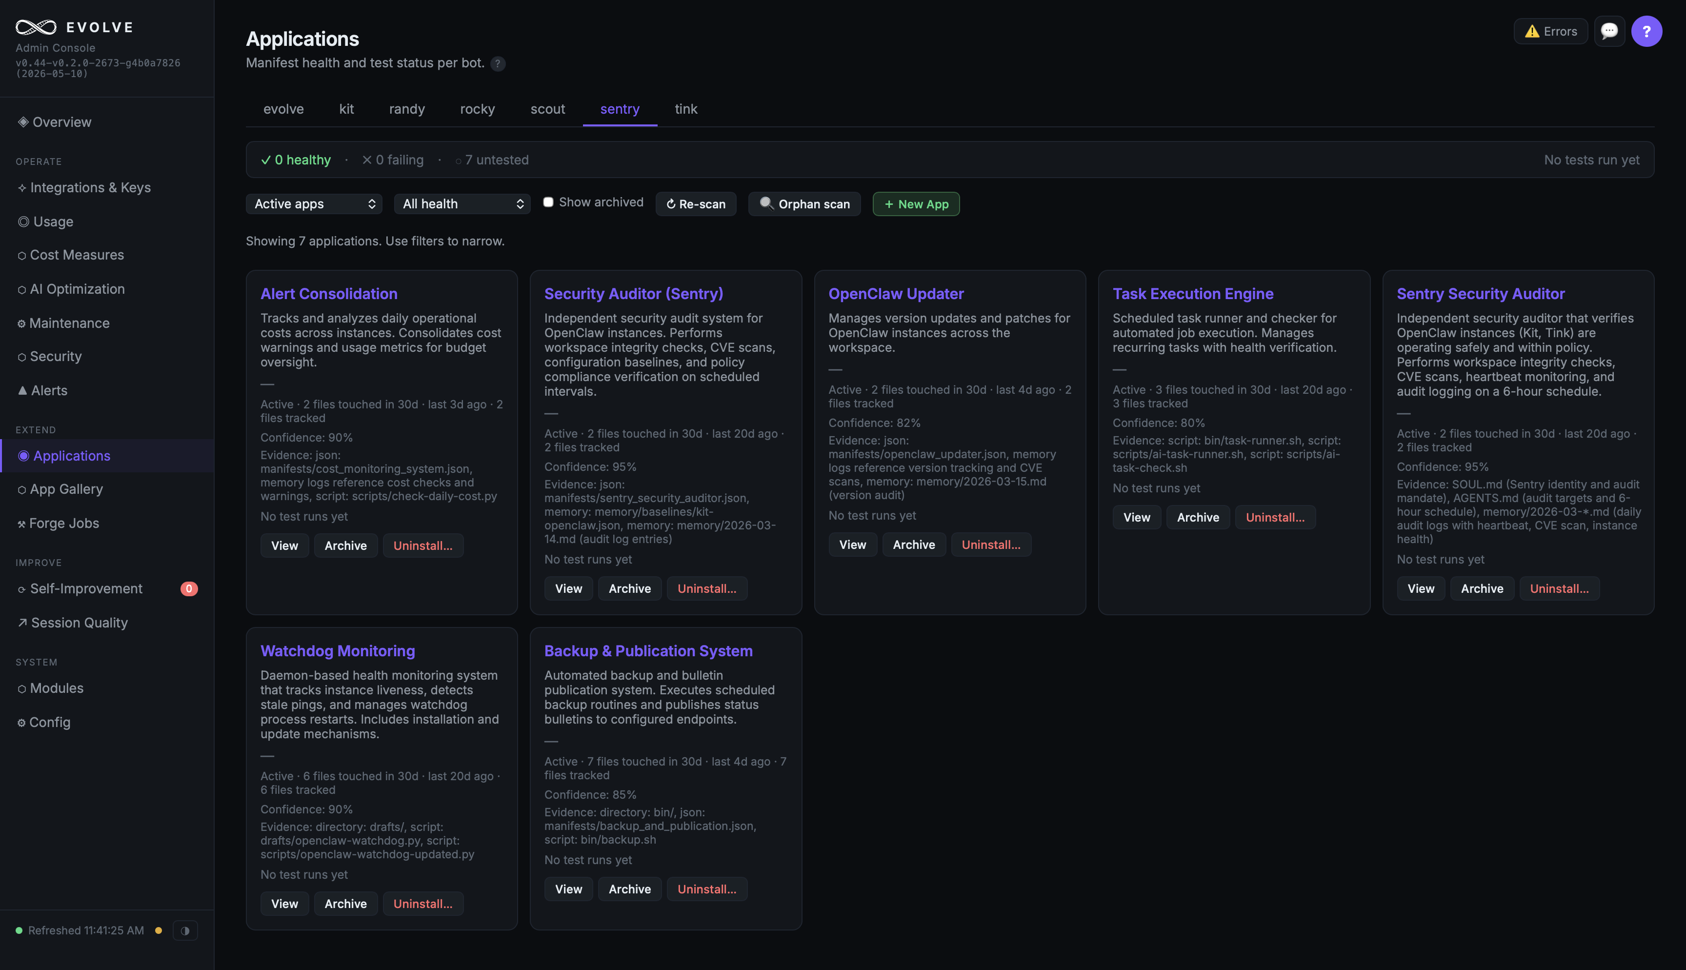Open the Watchdog Monitoring title link

click(x=337, y=651)
